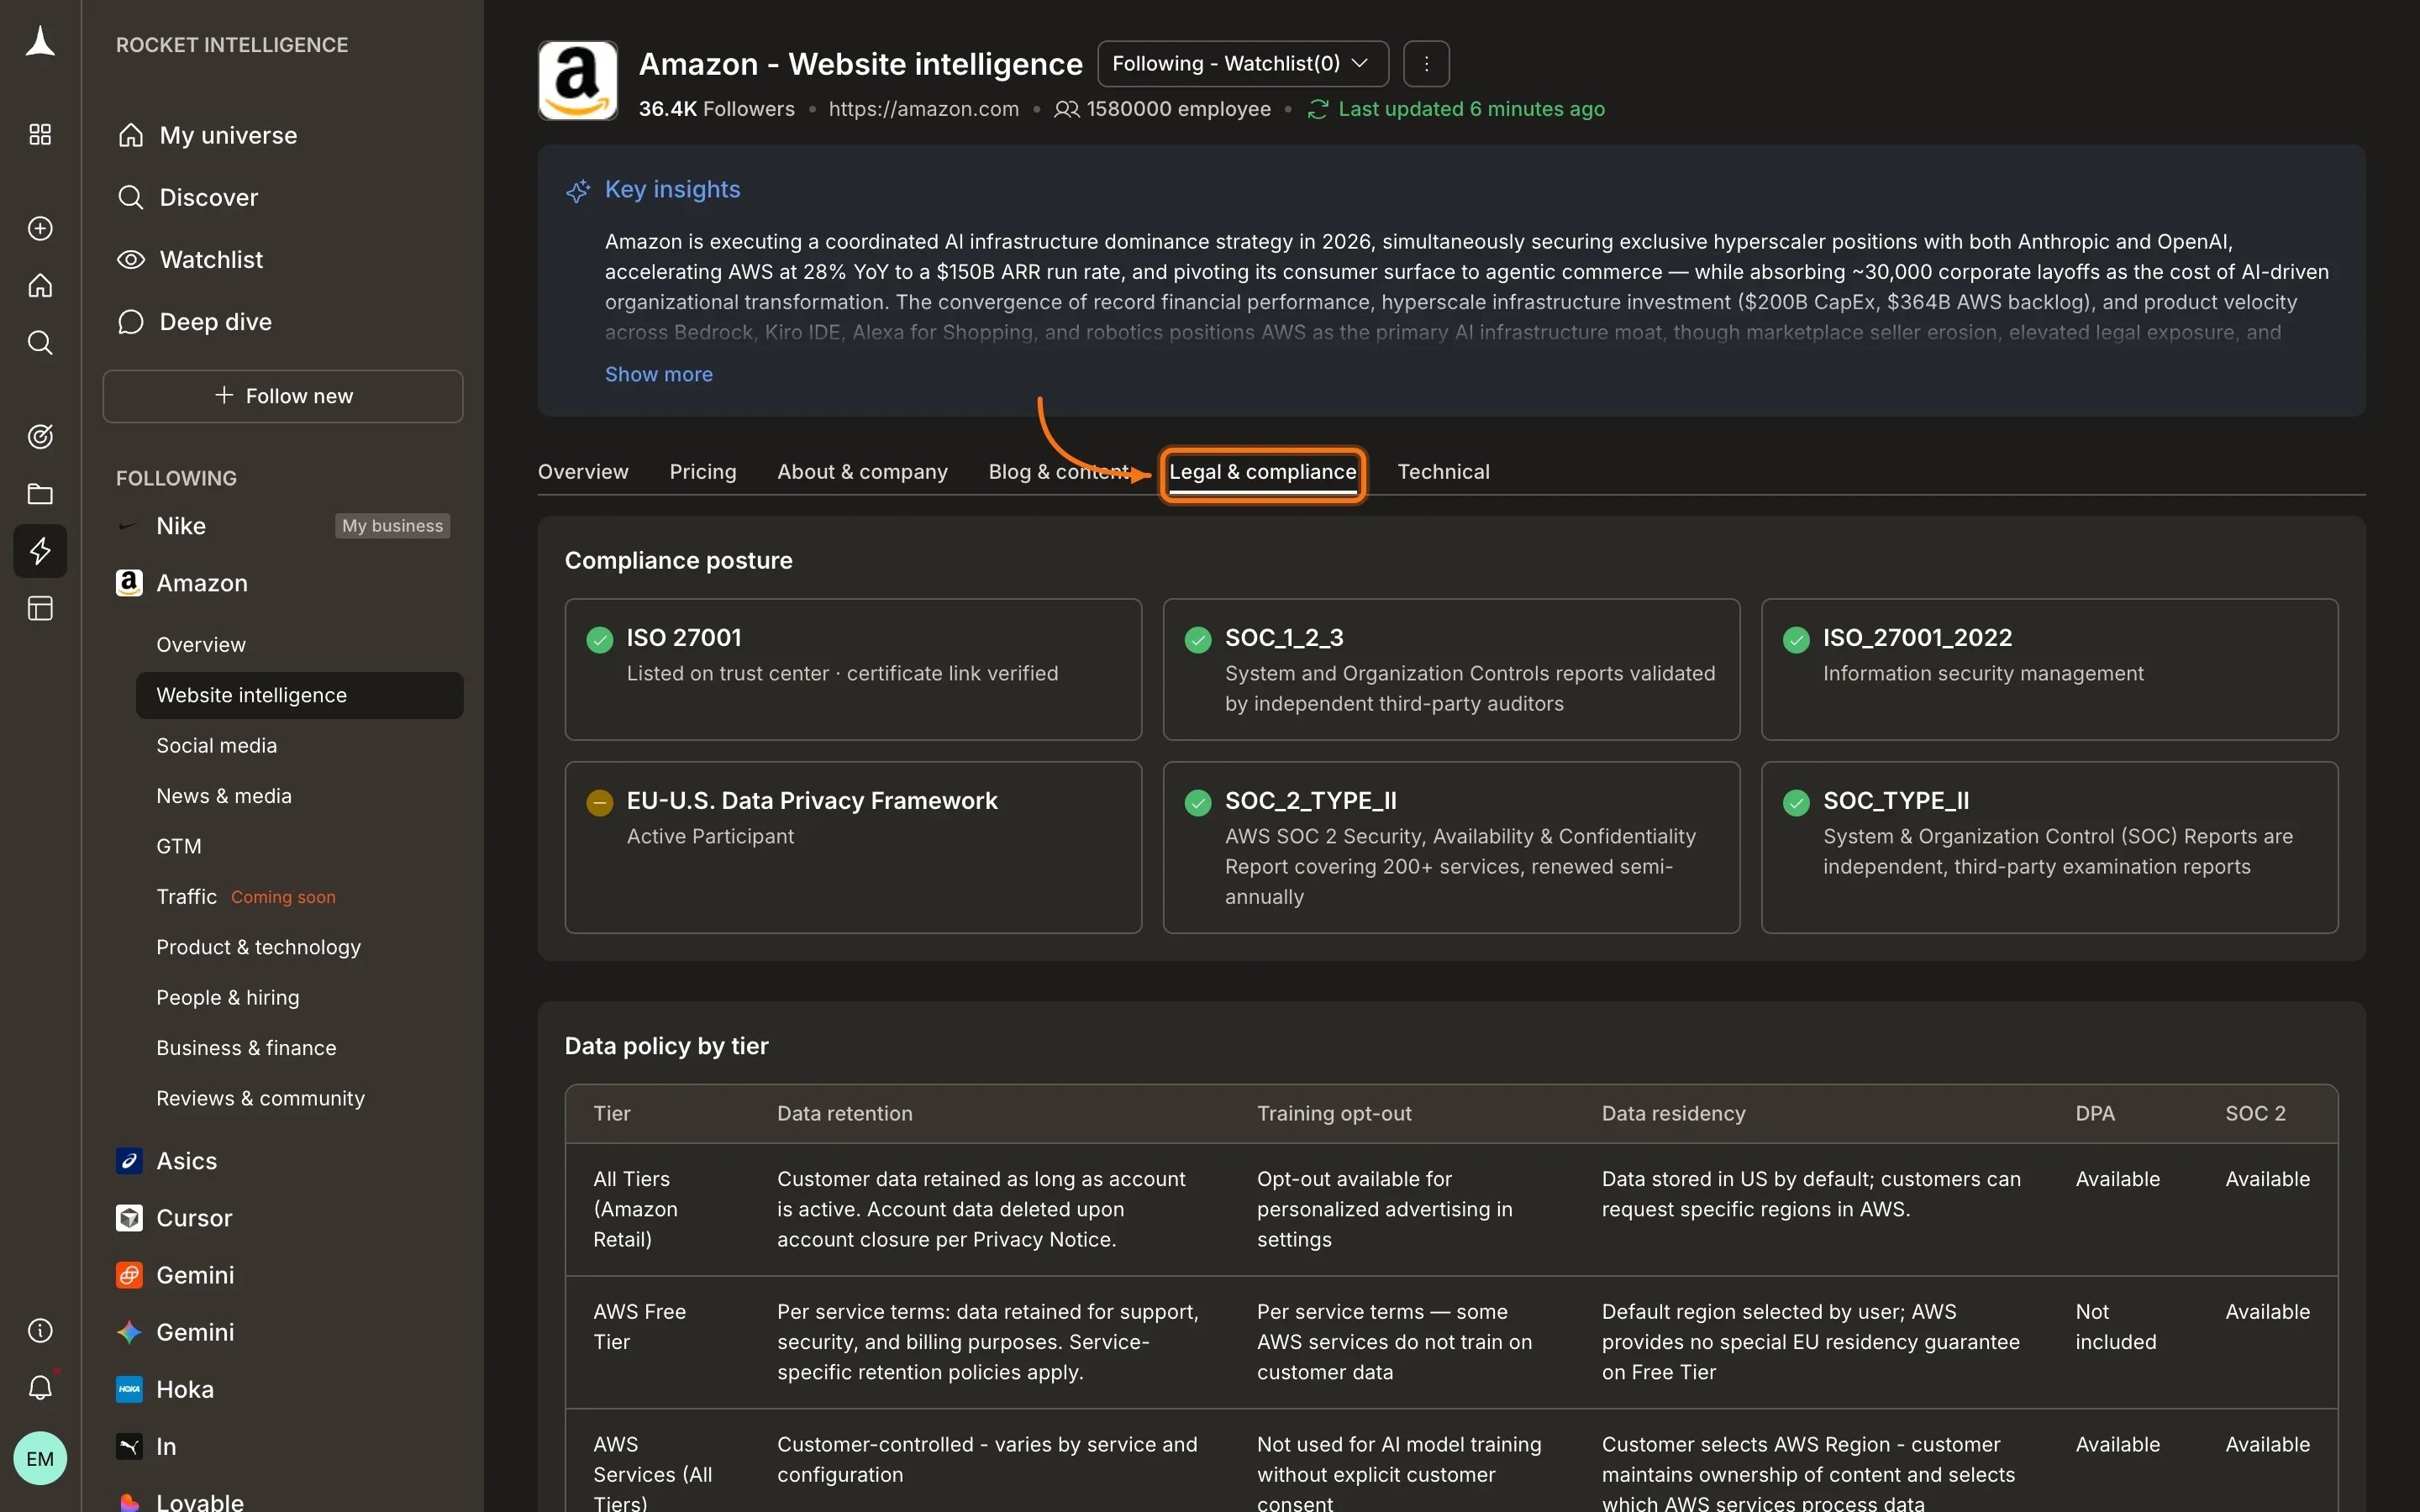Switch to the Technical tab

coord(1443,472)
